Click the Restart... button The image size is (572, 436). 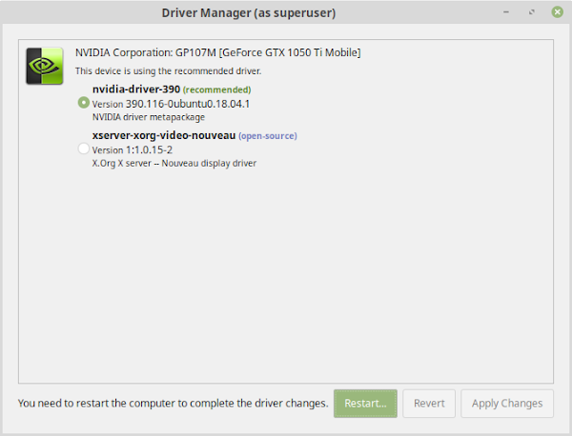pyautogui.click(x=365, y=404)
